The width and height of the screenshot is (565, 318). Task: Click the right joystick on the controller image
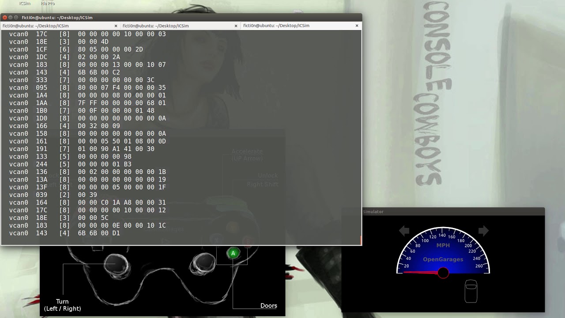[x=203, y=264]
